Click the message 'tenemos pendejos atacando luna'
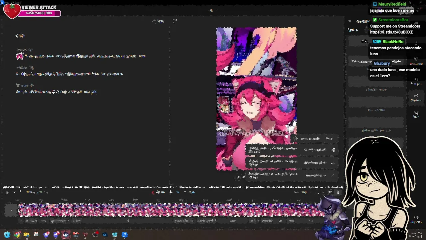The image size is (426, 240). coord(396,51)
